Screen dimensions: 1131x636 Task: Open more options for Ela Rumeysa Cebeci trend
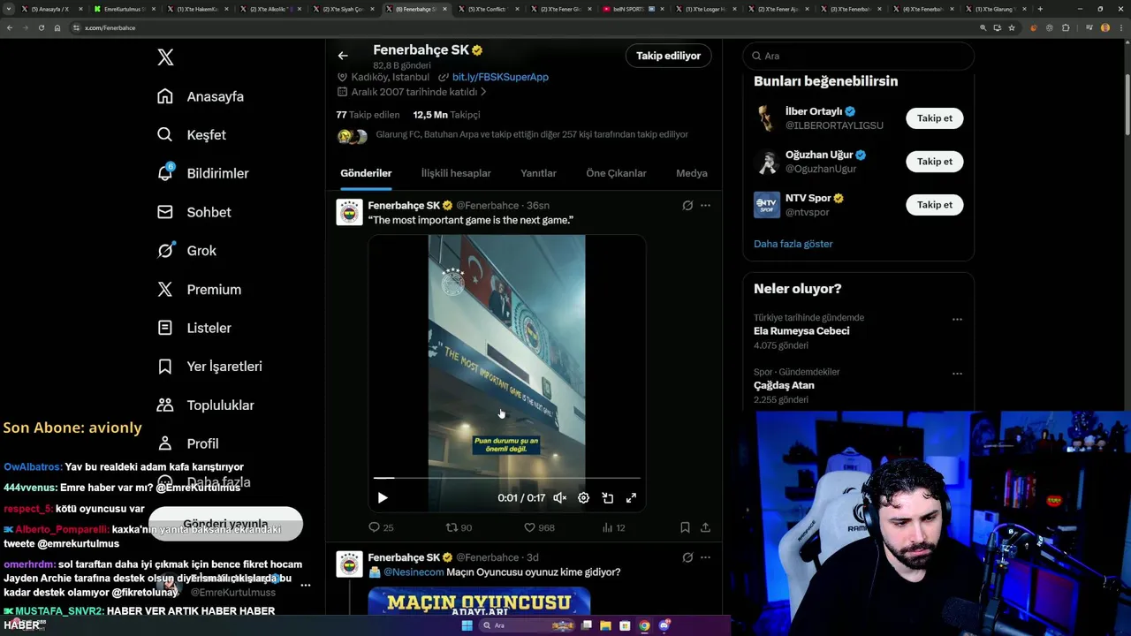(x=957, y=319)
